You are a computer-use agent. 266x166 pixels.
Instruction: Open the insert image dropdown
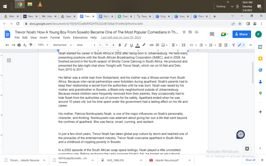[165, 45]
